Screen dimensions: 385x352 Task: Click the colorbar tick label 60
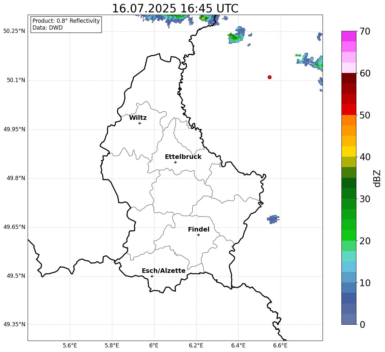365,73
